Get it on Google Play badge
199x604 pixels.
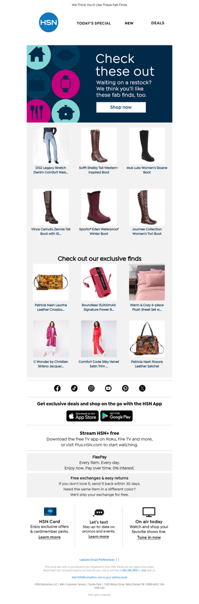click(x=116, y=415)
